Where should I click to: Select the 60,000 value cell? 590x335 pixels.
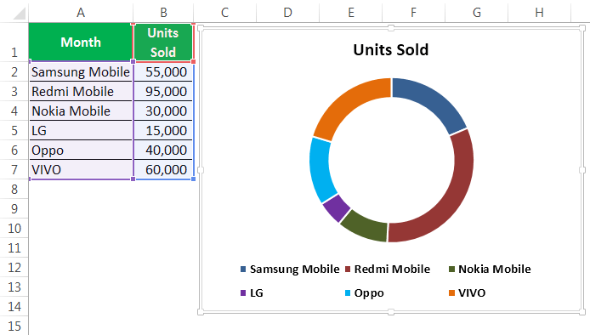(x=163, y=169)
